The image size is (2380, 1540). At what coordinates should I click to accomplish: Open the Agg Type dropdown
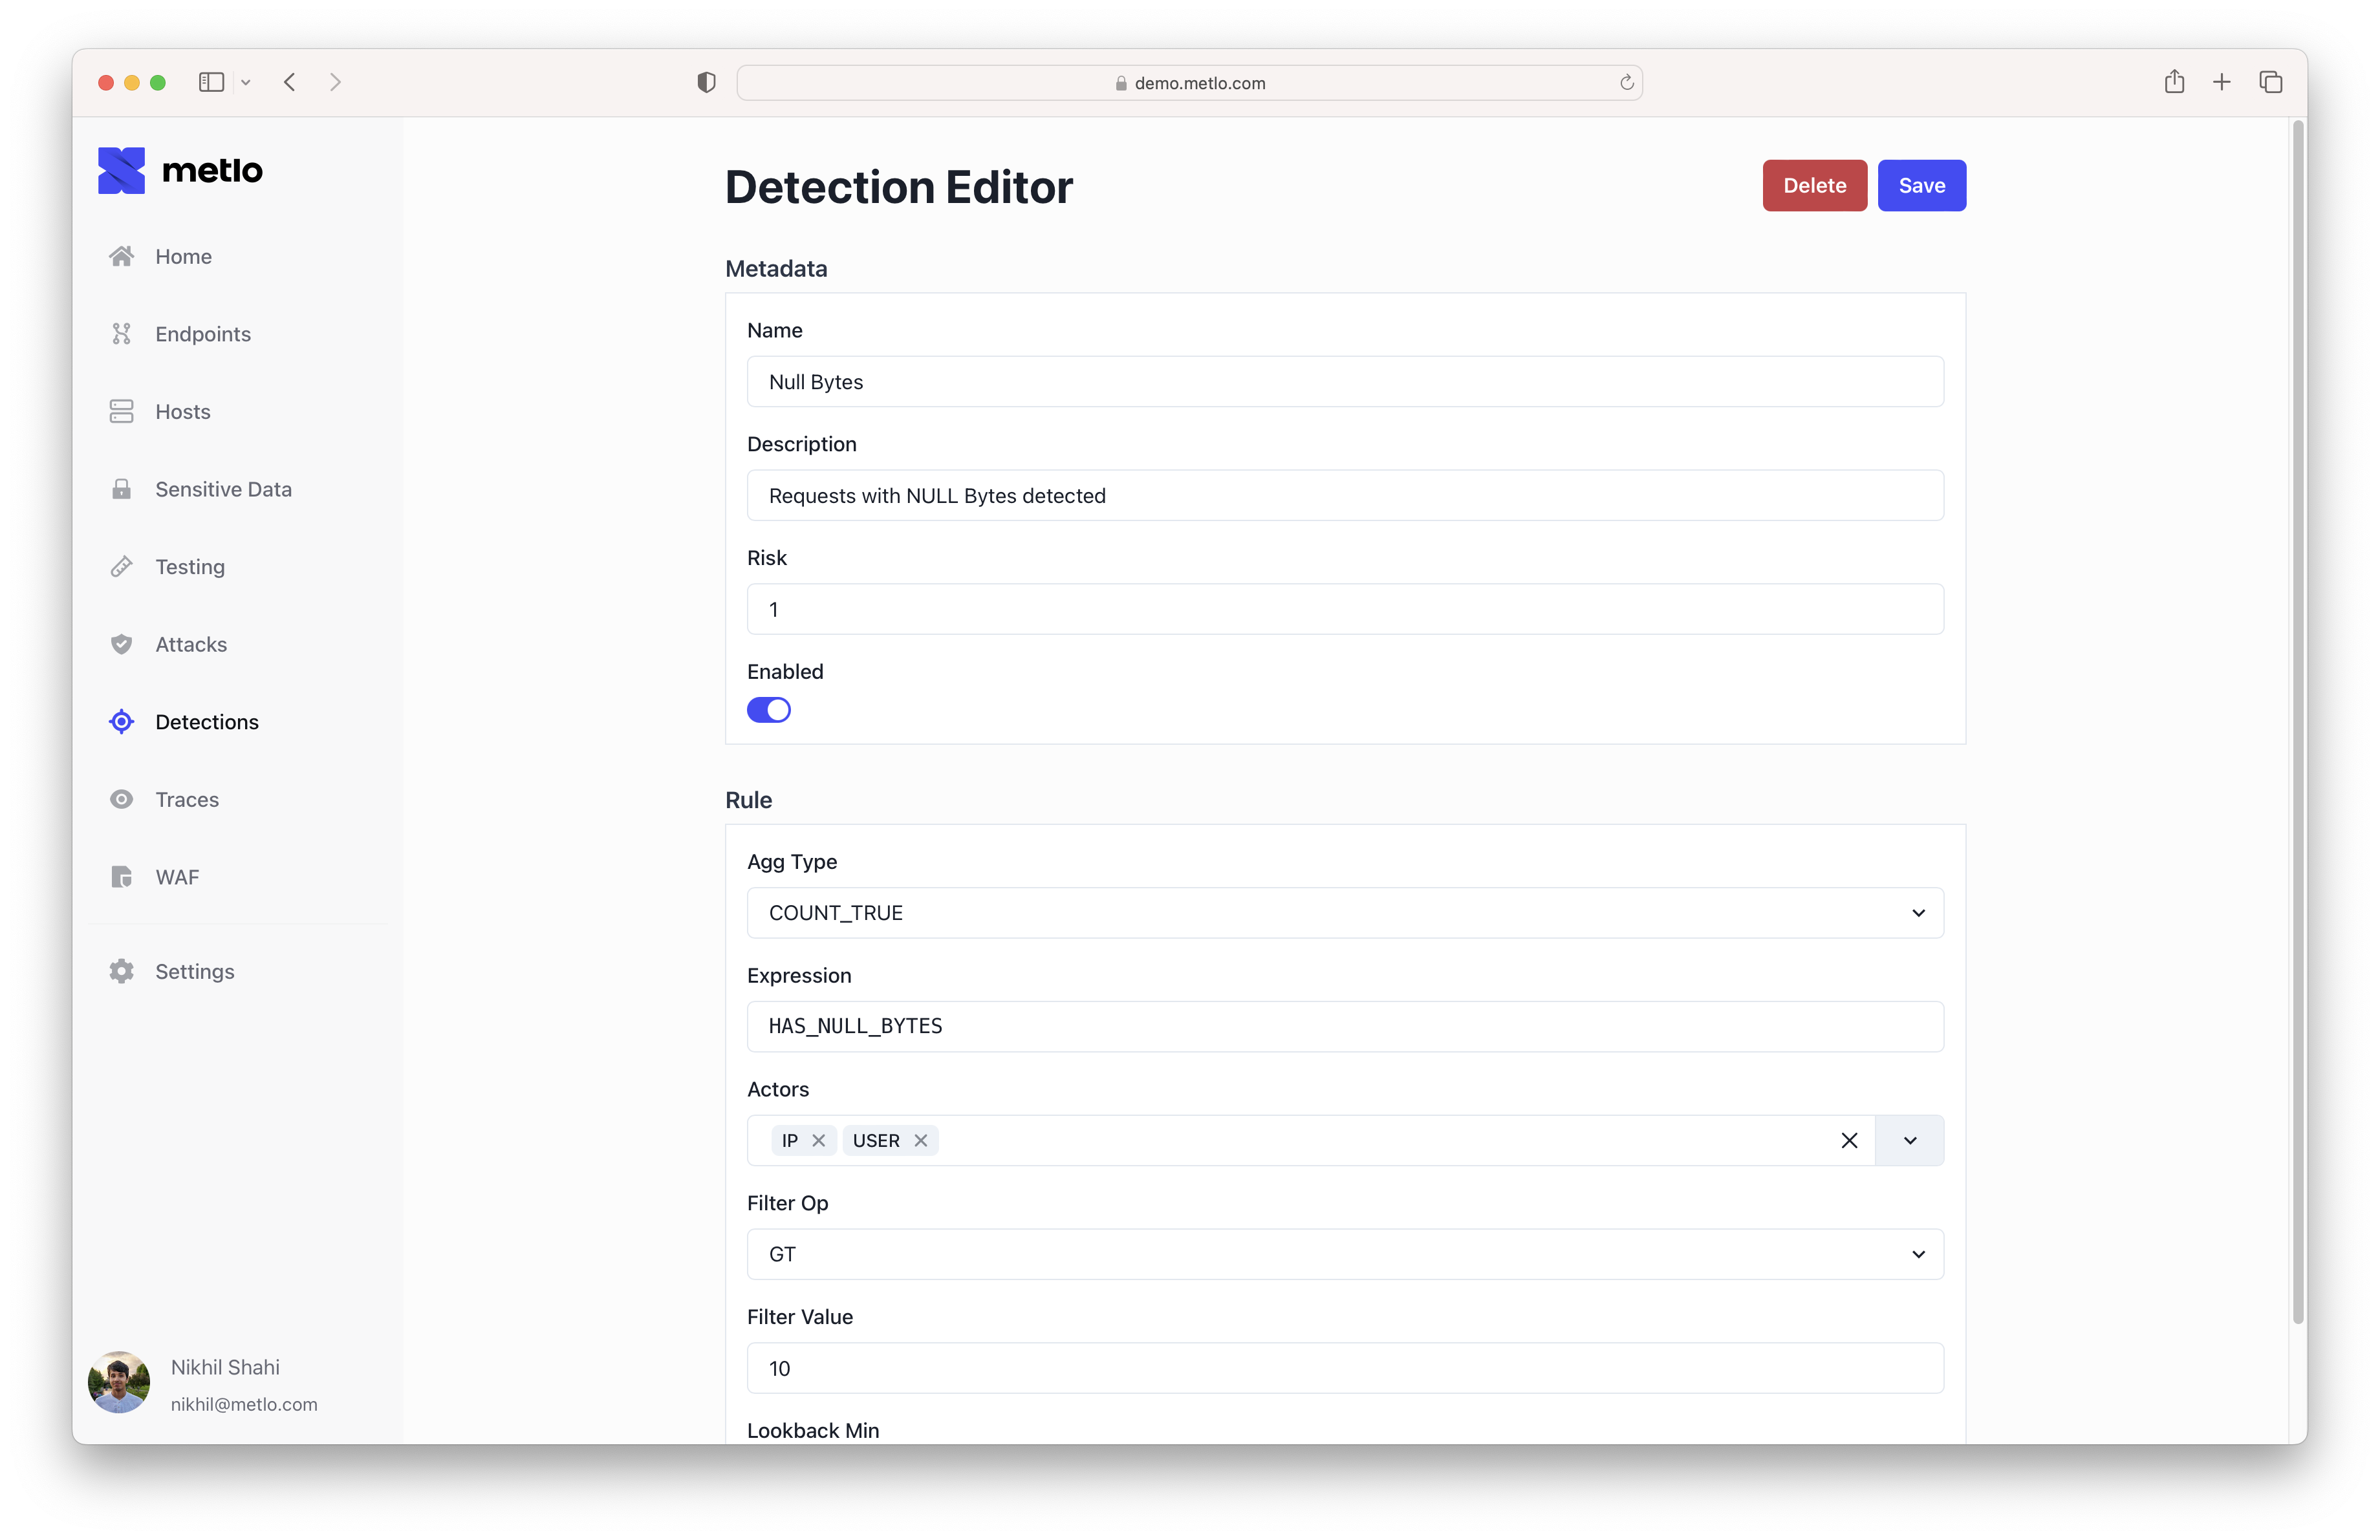click(x=1344, y=912)
